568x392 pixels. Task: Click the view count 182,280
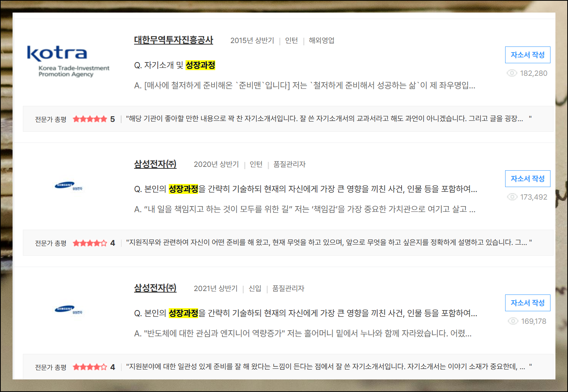coord(534,73)
